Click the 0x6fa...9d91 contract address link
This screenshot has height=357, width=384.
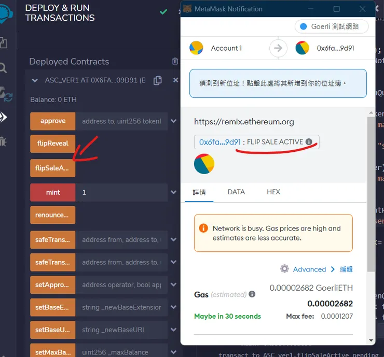pos(220,142)
